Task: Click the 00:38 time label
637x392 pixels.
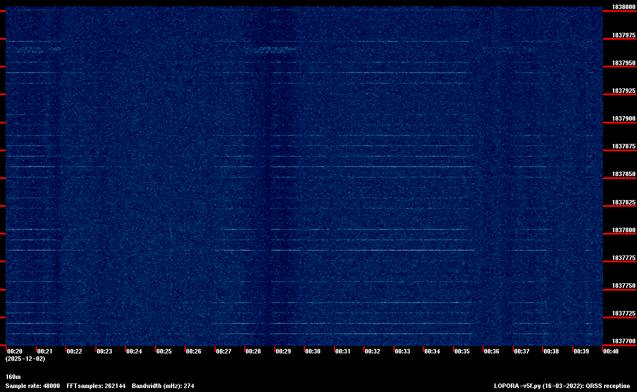Action: click(551, 351)
